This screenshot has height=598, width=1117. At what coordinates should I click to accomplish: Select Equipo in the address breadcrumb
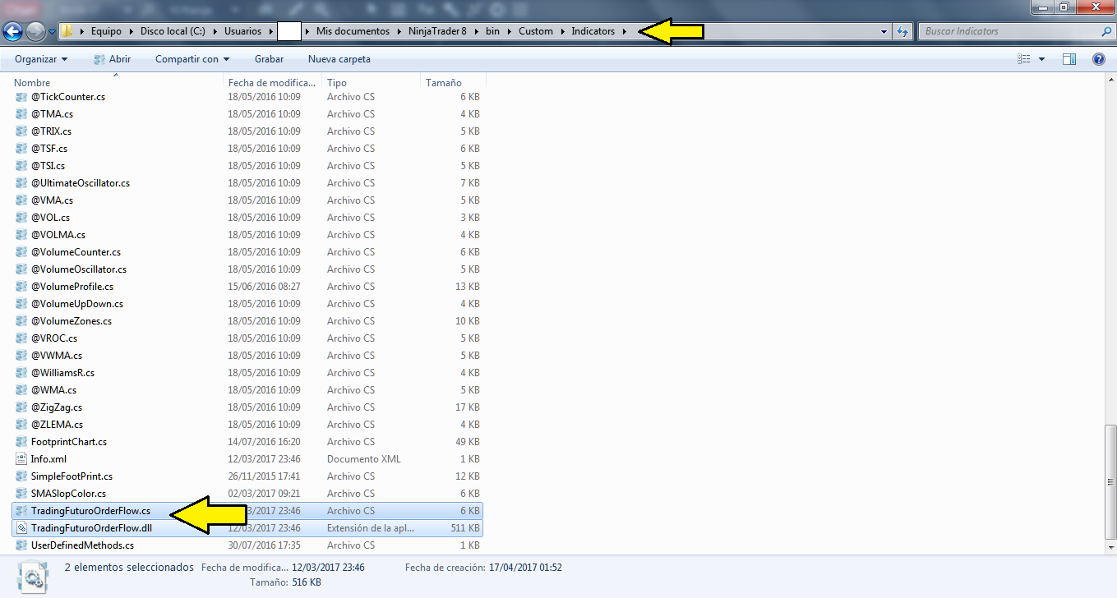[106, 31]
